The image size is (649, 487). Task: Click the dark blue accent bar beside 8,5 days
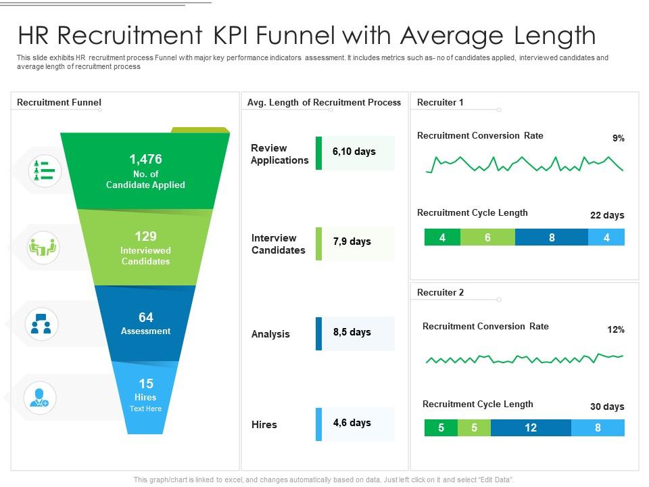point(318,333)
